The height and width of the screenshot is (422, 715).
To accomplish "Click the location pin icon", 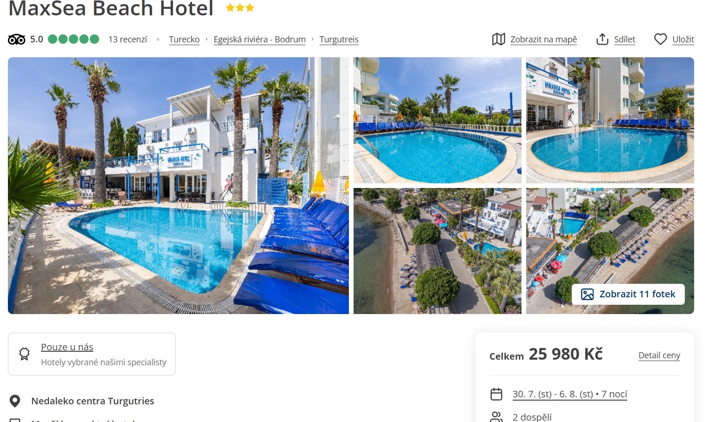I will coord(15,401).
